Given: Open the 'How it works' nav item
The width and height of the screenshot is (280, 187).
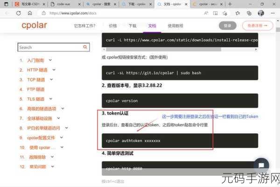Looking at the screenshot, I should point(84,26).
